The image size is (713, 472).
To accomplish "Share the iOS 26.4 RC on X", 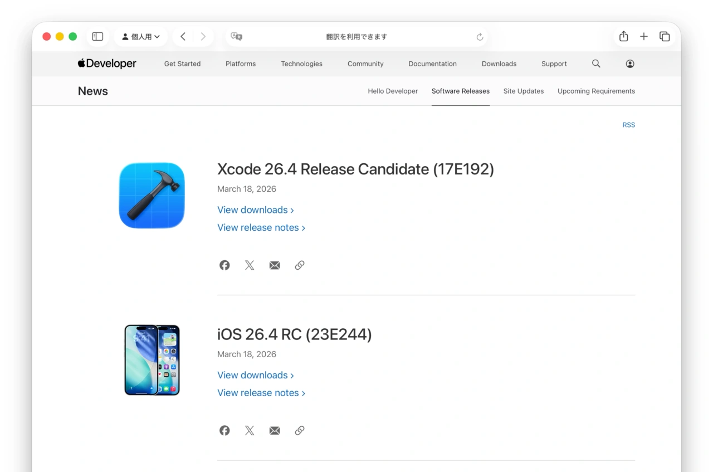I will click(250, 430).
